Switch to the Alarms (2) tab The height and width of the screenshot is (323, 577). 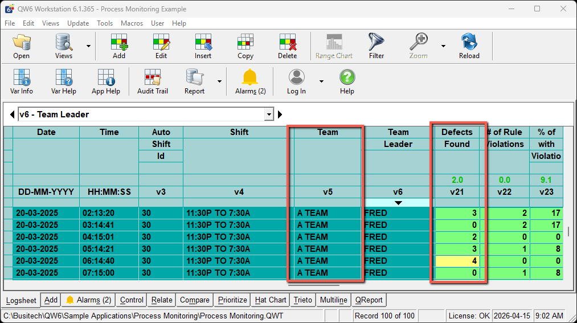(88, 300)
